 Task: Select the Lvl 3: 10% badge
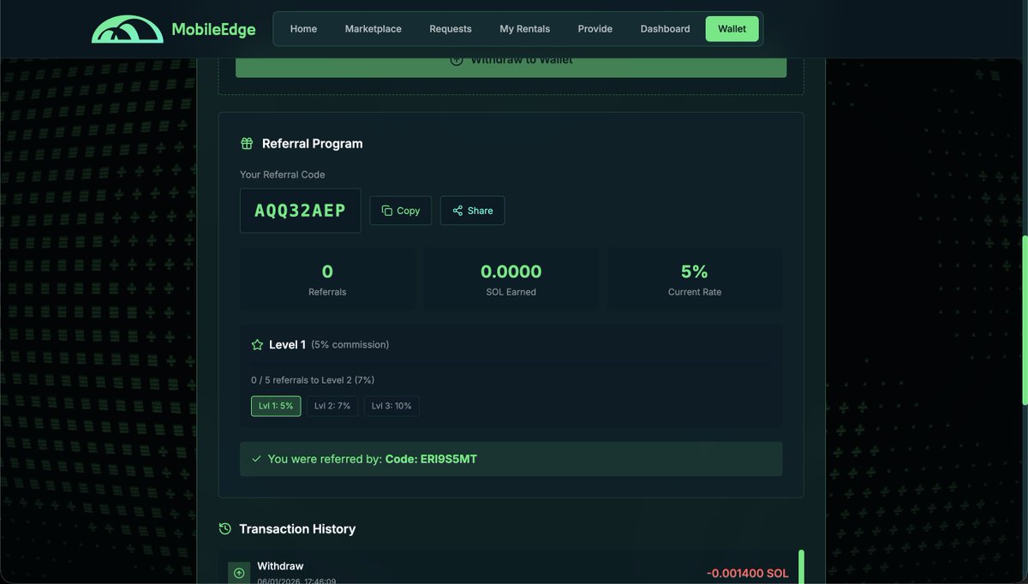coord(391,406)
